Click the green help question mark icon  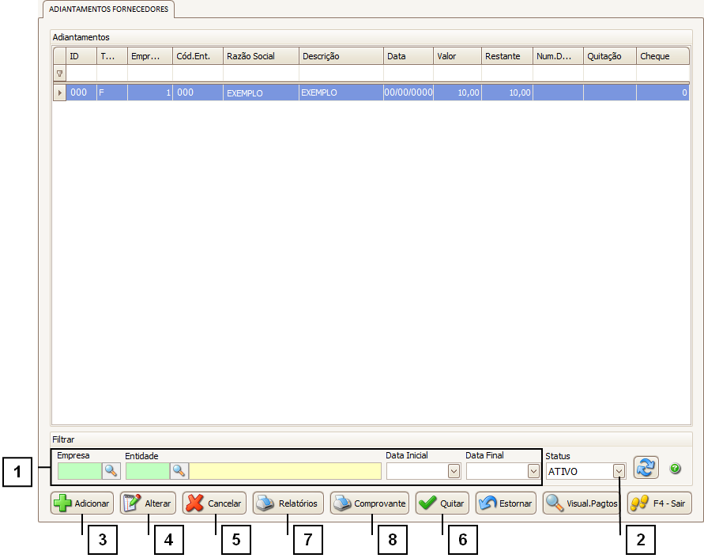675,469
